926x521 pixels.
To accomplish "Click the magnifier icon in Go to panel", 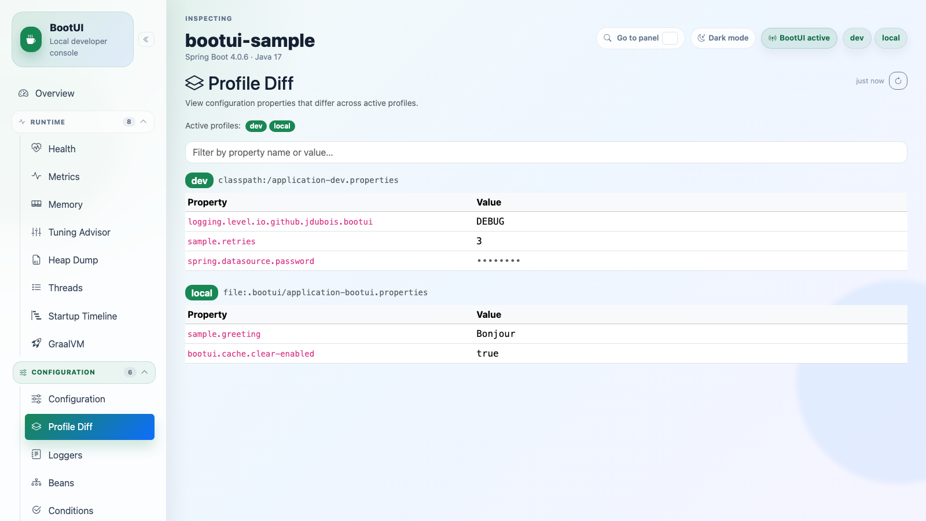I will click(x=608, y=38).
